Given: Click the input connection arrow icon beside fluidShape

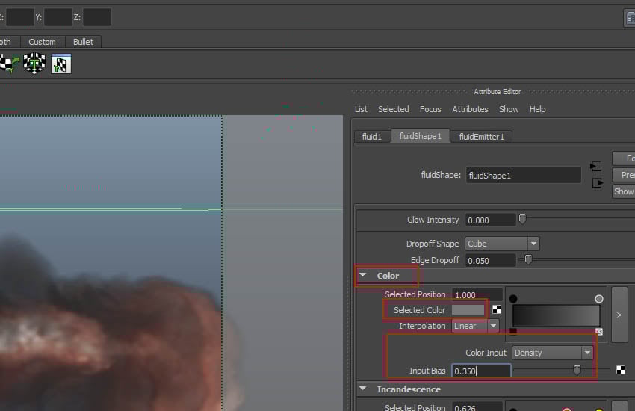Looking at the screenshot, I should 595,166.
